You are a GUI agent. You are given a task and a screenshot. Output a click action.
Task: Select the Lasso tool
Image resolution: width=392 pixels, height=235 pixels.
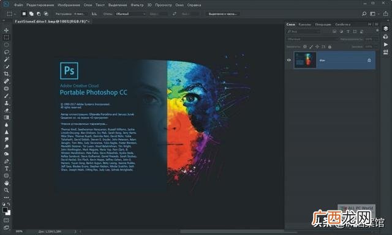pos(7,52)
